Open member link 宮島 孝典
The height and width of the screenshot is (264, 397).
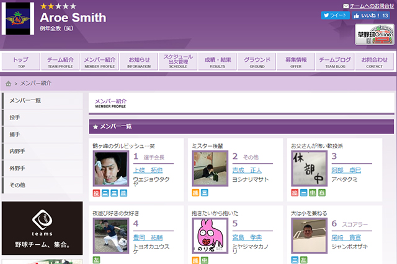[x=247, y=237]
